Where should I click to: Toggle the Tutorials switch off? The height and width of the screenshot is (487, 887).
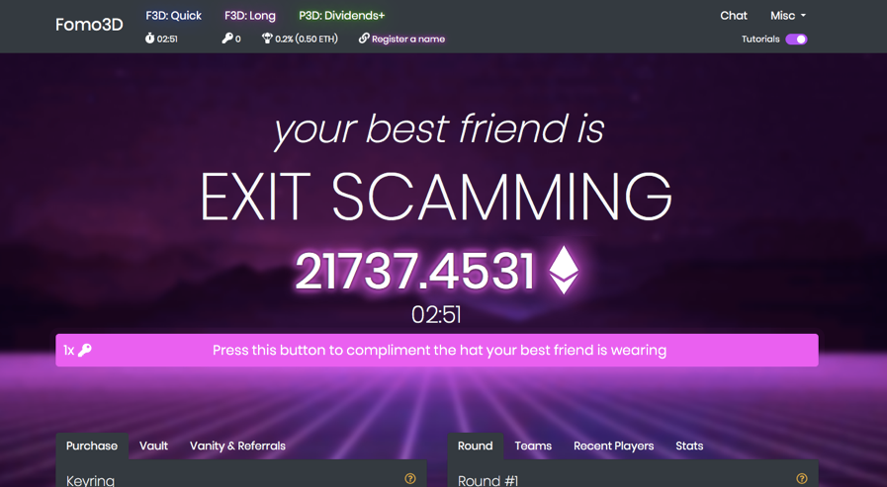796,39
